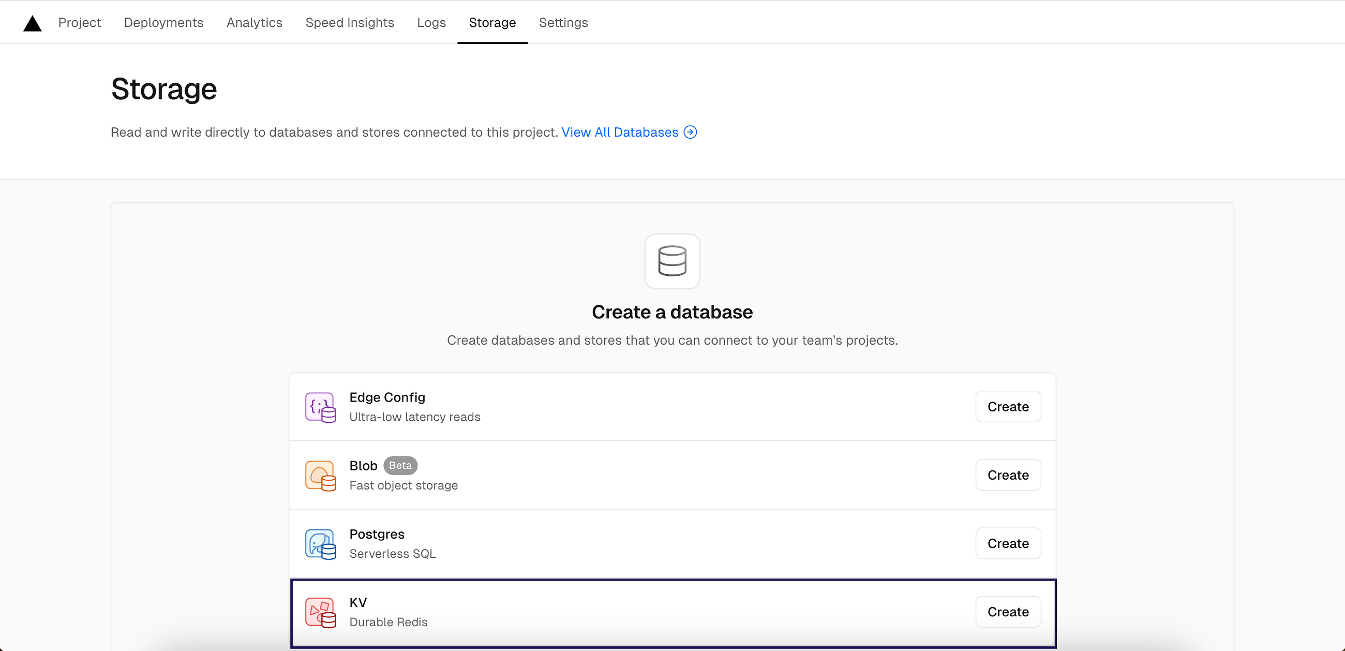Click the KV title text
The height and width of the screenshot is (651, 1345).
357,602
